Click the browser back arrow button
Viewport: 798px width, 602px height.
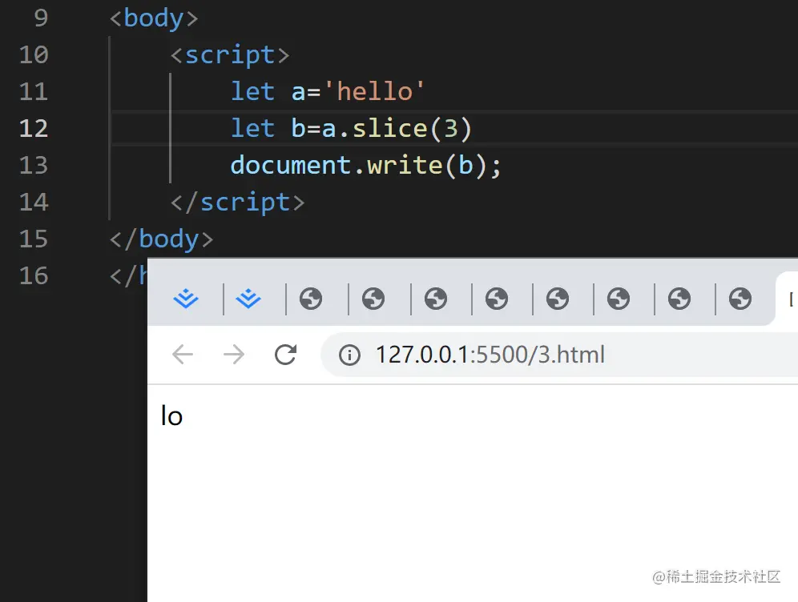[183, 355]
